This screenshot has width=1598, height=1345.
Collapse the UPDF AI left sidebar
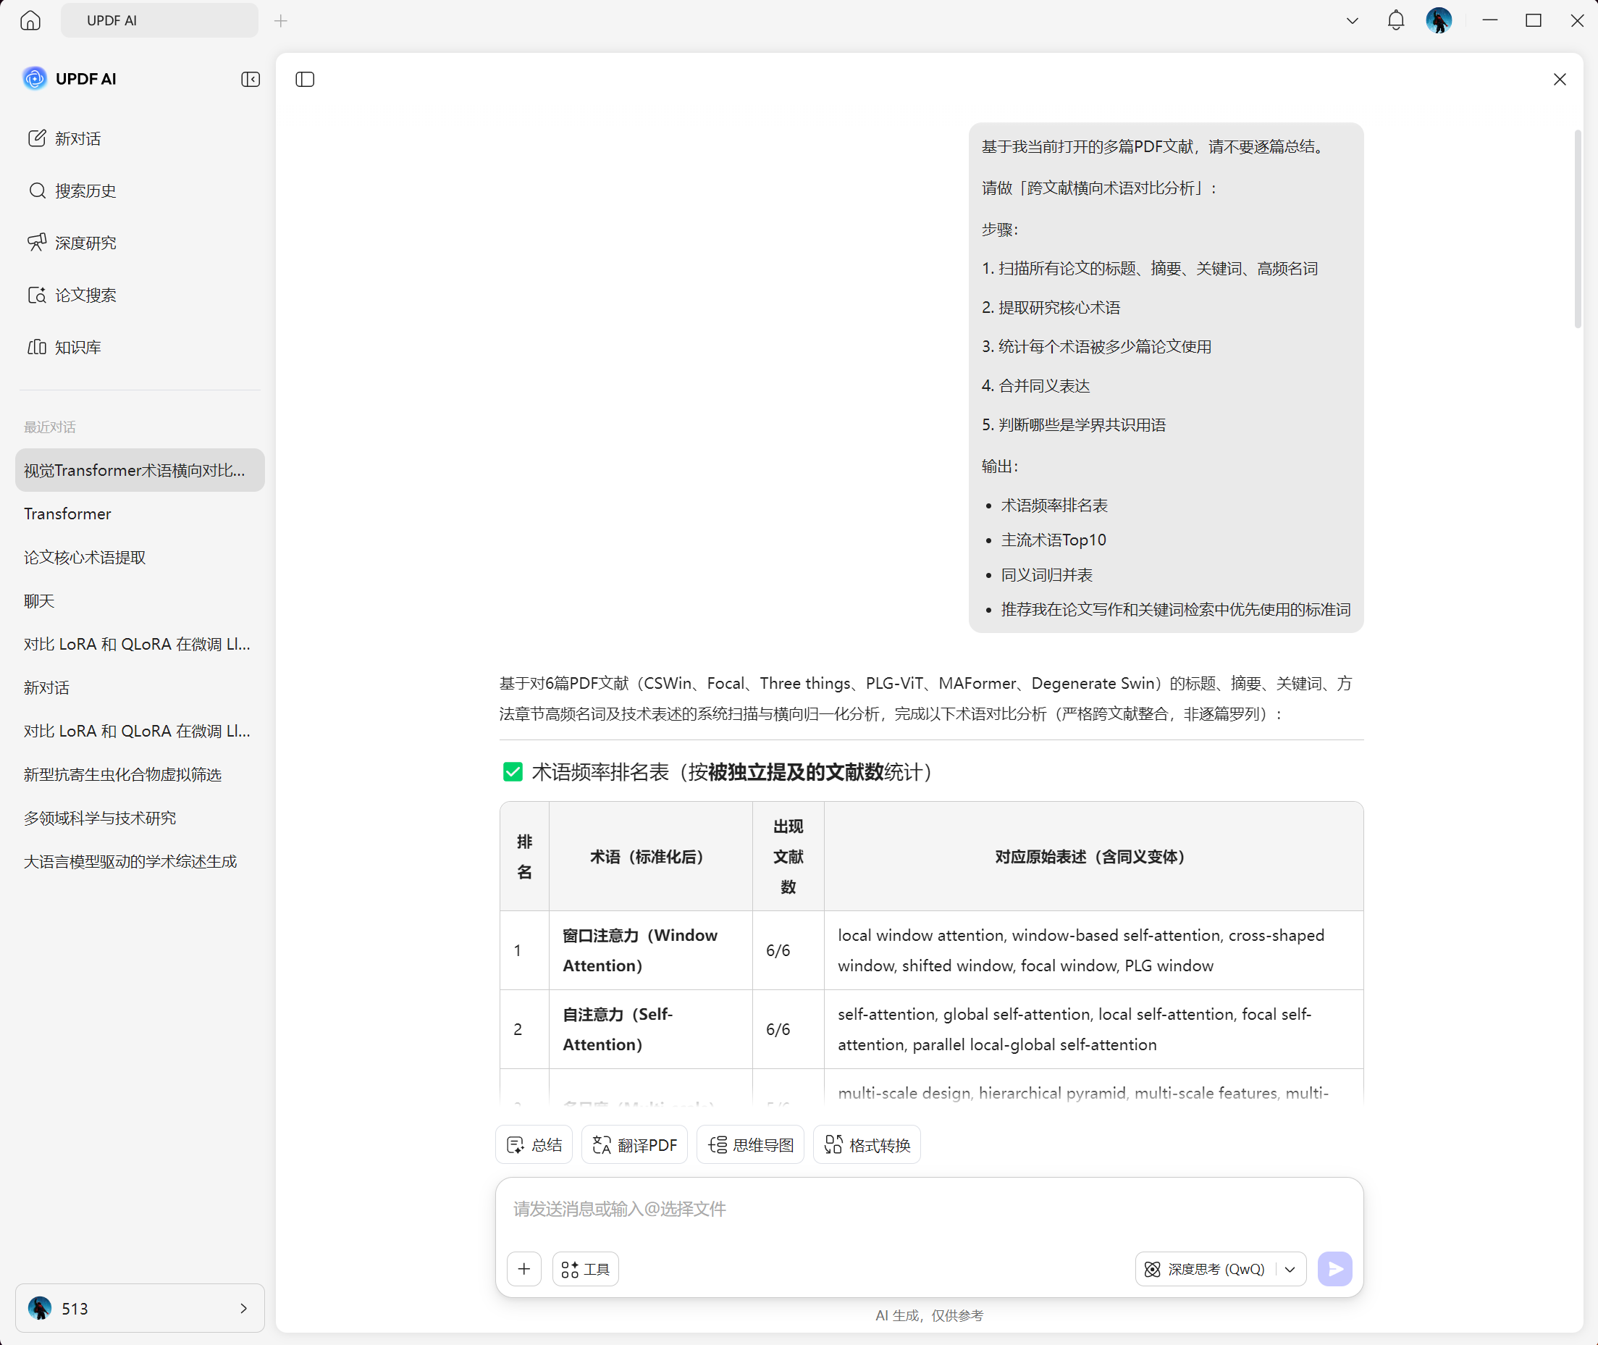[x=250, y=79]
